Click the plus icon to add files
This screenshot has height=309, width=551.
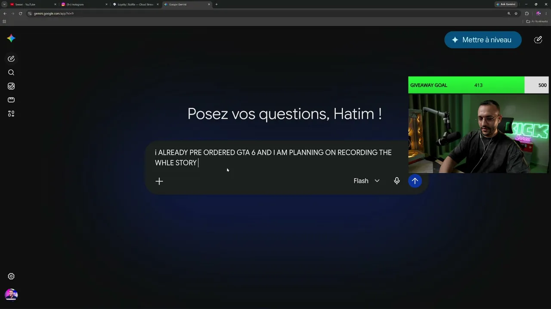(x=159, y=181)
